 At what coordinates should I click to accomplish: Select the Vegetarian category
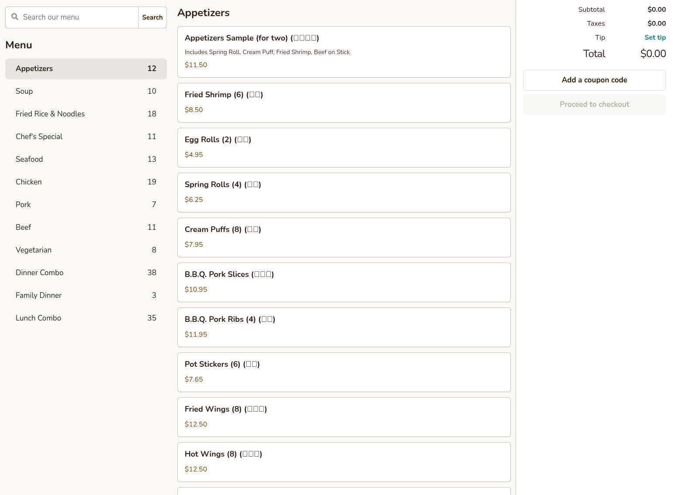tap(86, 250)
